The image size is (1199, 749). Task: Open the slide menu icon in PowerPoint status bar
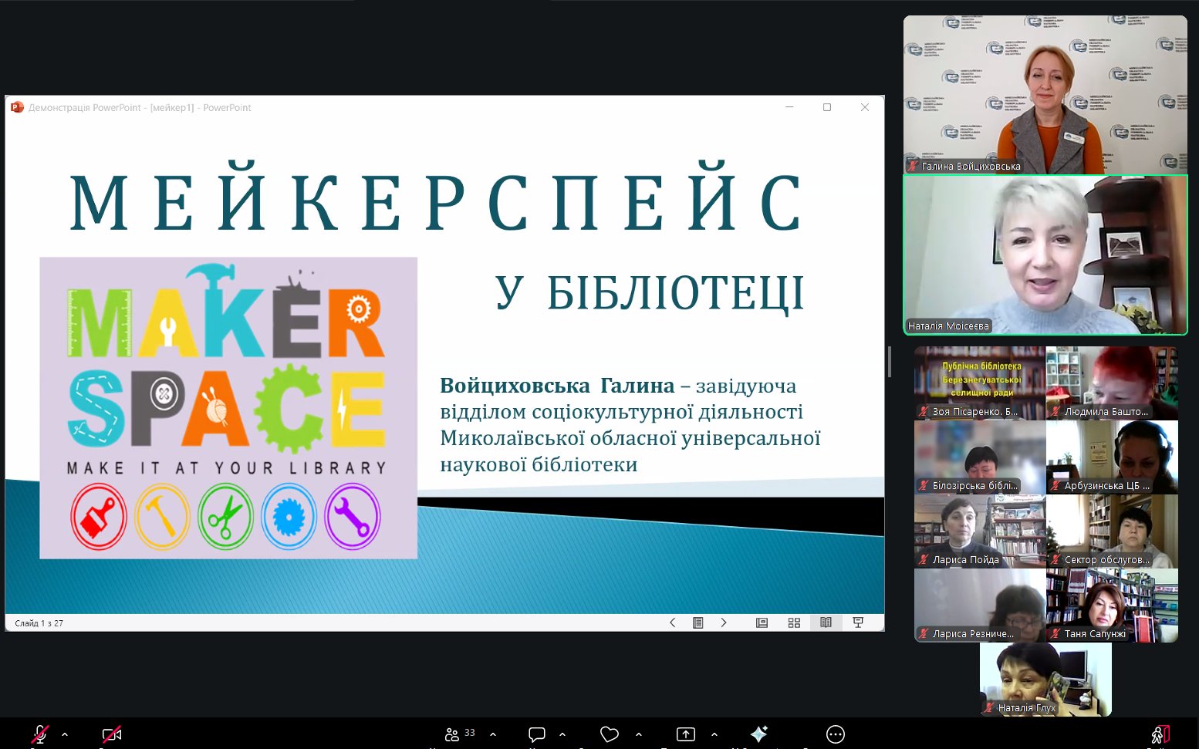pyautogui.click(x=698, y=622)
